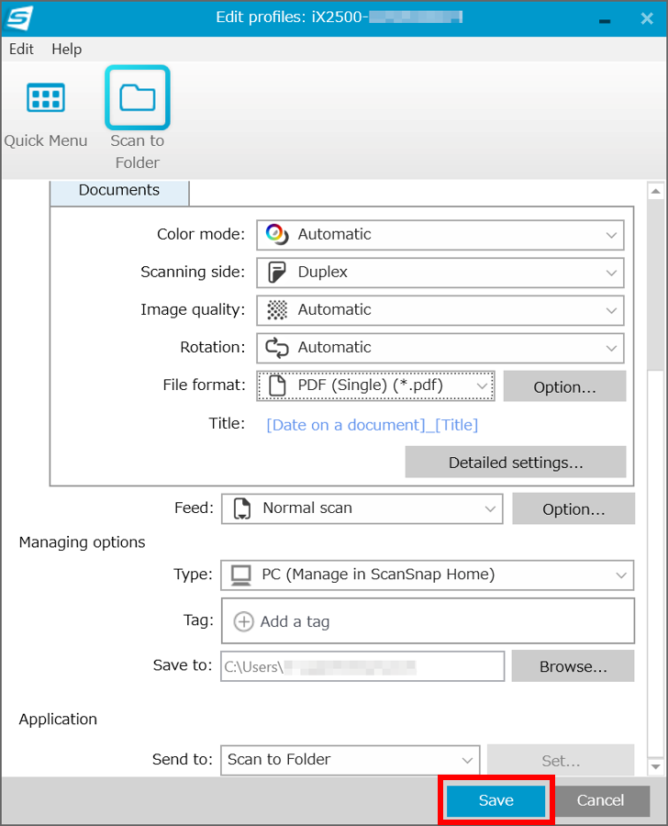Click the Browse button
Viewport: 668px width, 826px height.
[573, 666]
